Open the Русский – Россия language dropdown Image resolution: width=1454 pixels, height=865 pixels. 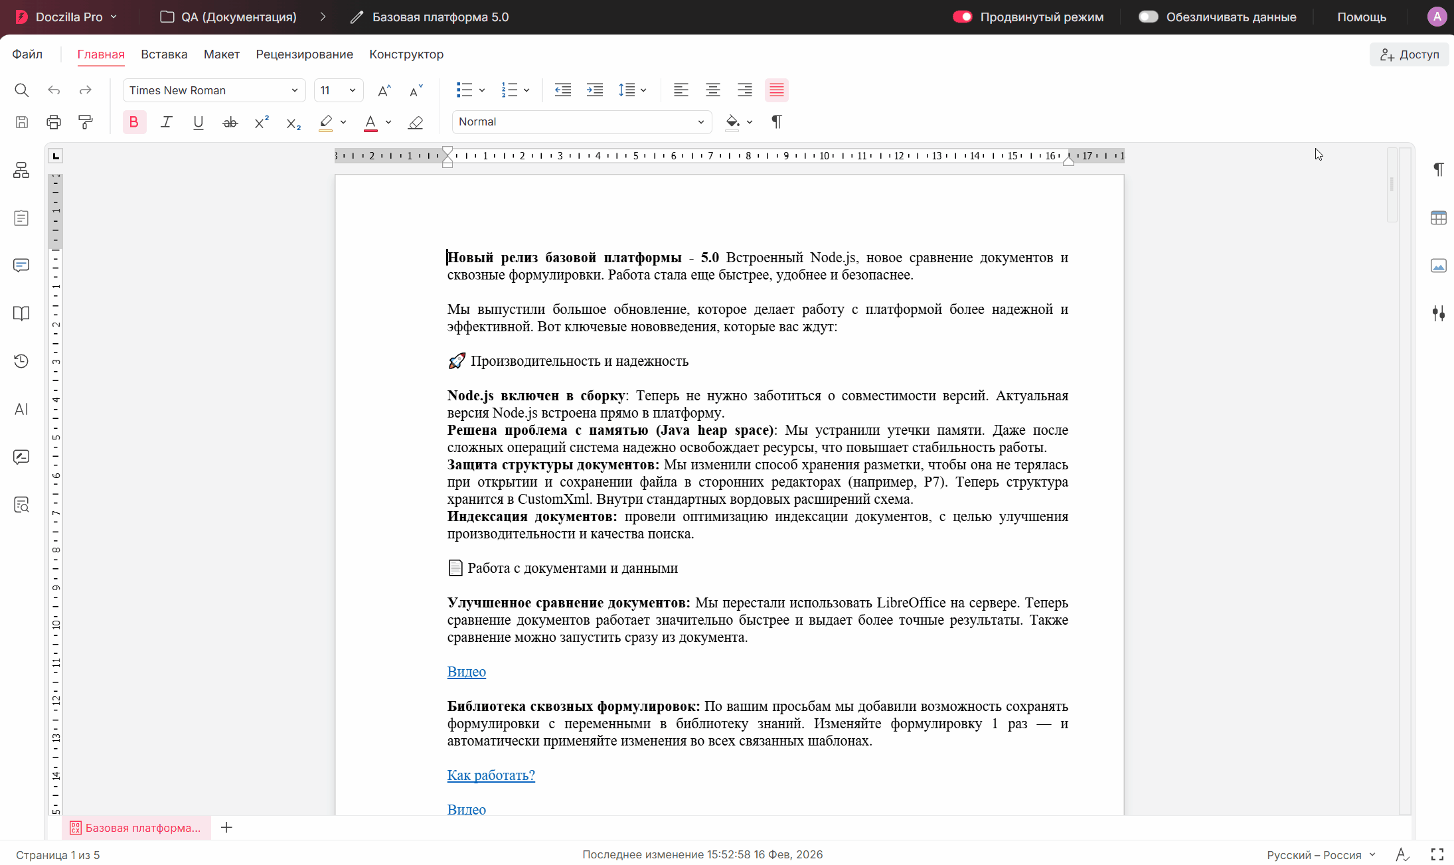click(1321, 855)
